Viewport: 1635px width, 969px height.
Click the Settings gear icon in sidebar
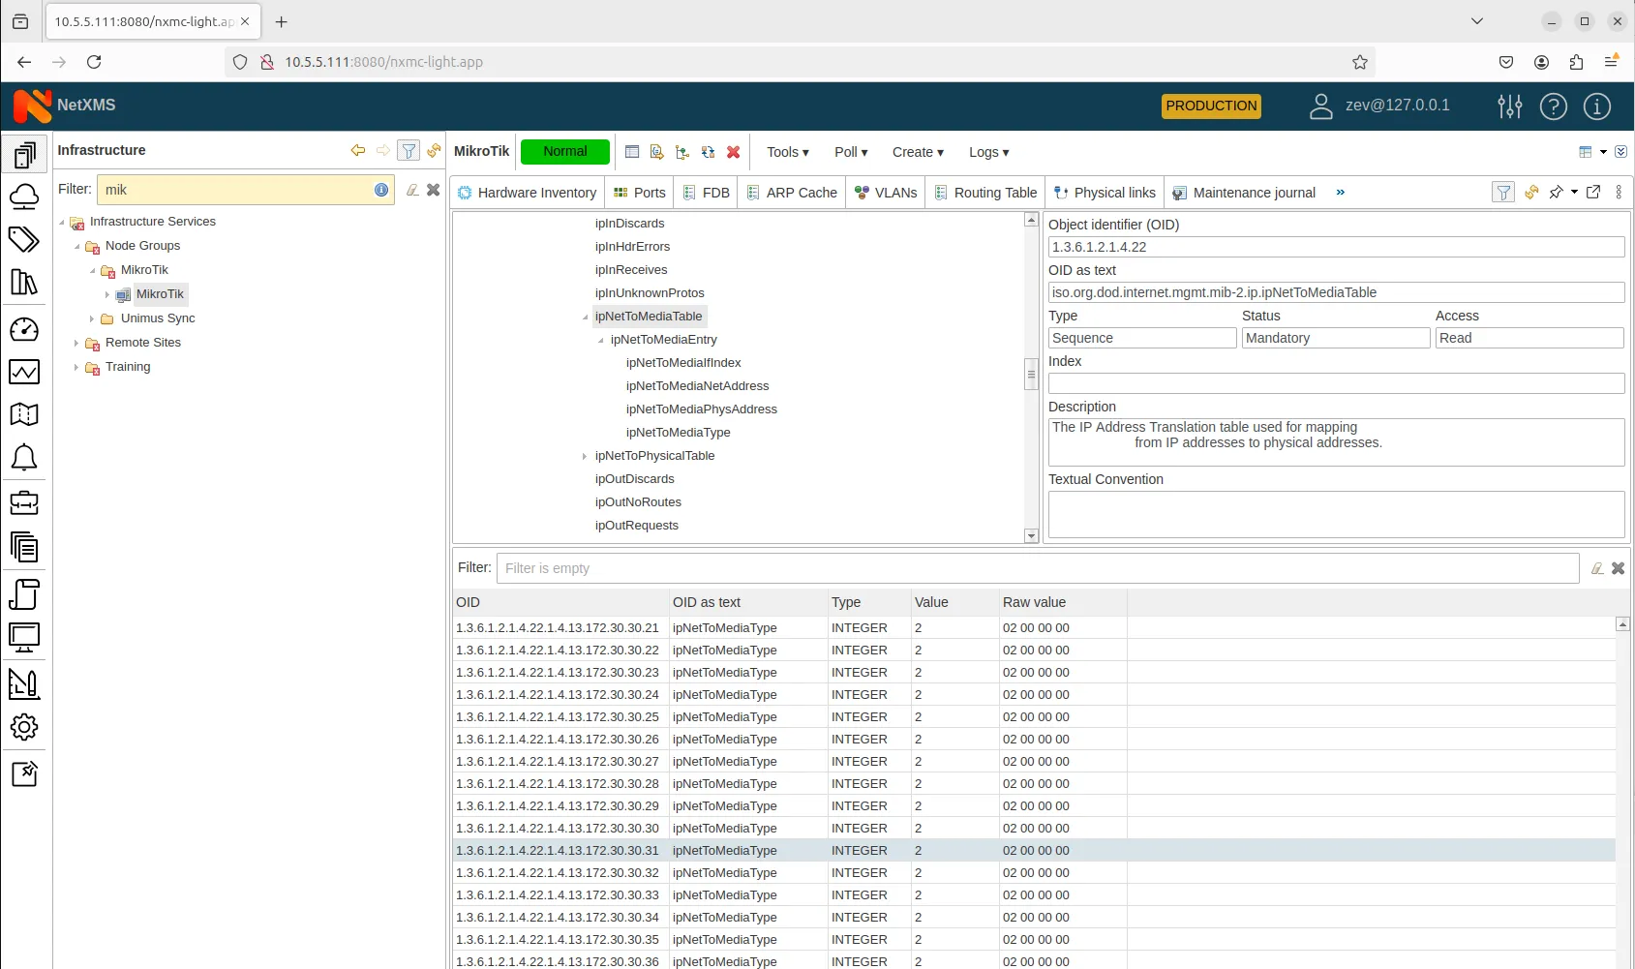tap(25, 727)
